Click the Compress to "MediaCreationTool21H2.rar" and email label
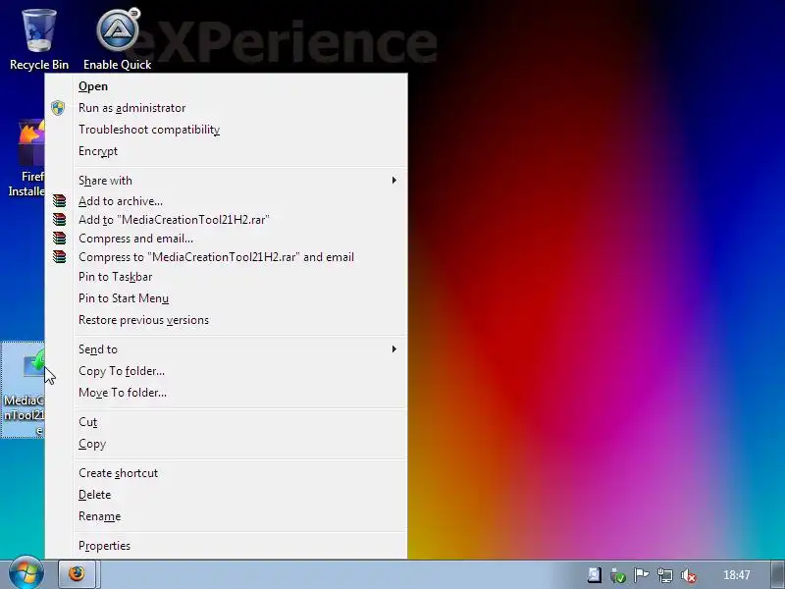 216,256
